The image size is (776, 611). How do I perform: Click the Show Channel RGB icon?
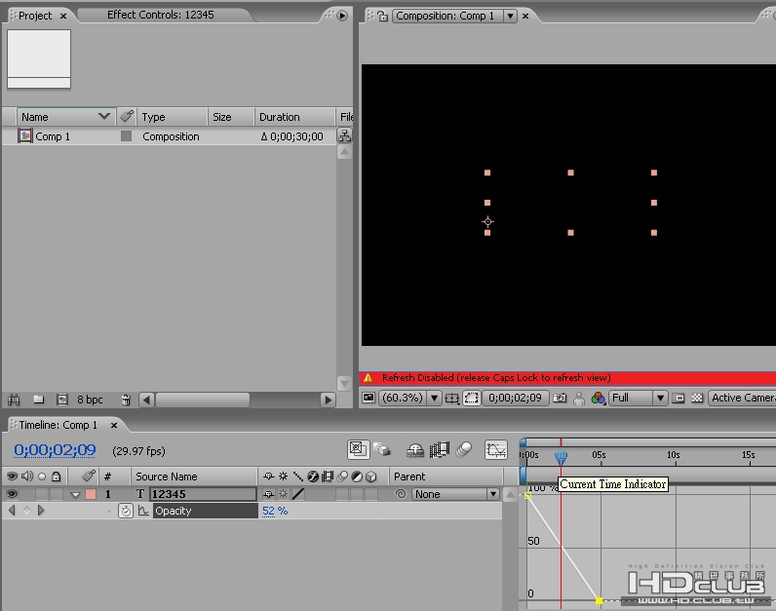click(x=598, y=398)
